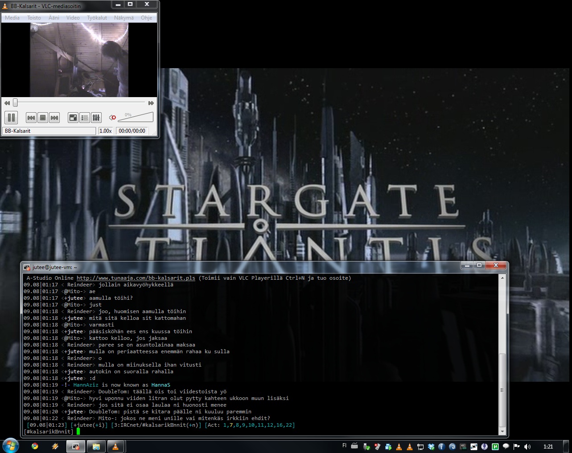Click the Dropbox tray icon

pyautogui.click(x=431, y=446)
